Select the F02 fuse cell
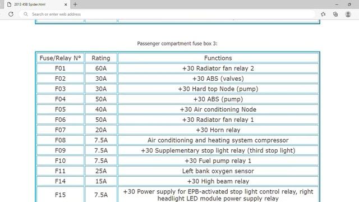This screenshot has height=202, width=359. [60, 79]
